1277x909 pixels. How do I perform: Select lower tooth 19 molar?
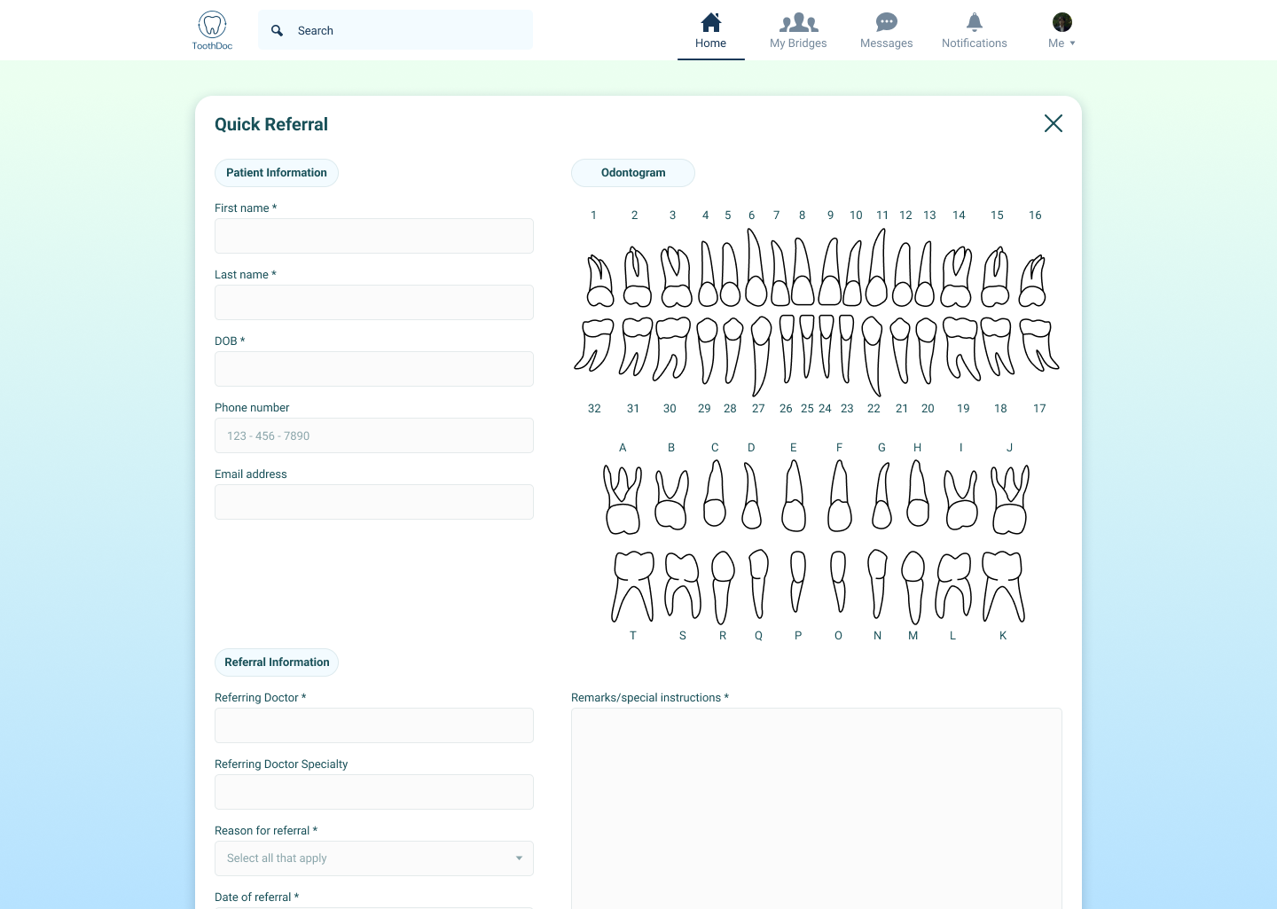962,349
